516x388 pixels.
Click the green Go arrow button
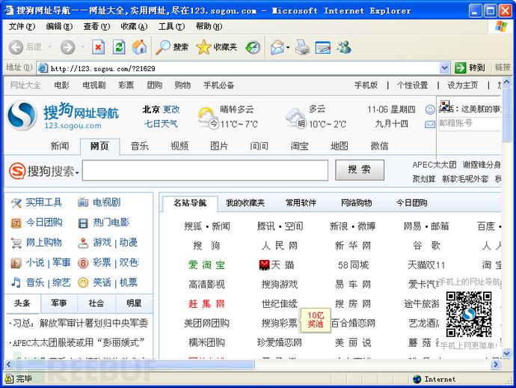pyautogui.click(x=461, y=68)
